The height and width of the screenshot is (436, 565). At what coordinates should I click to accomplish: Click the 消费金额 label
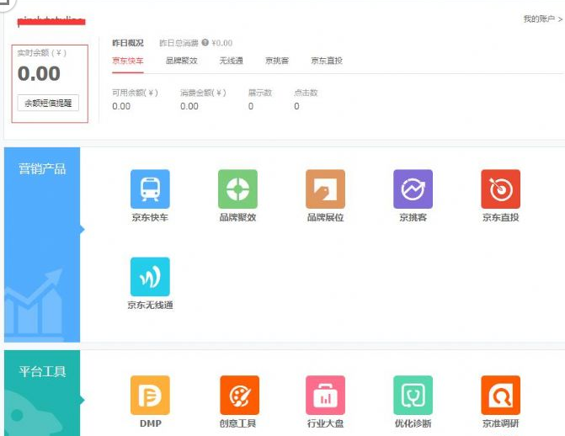click(203, 93)
